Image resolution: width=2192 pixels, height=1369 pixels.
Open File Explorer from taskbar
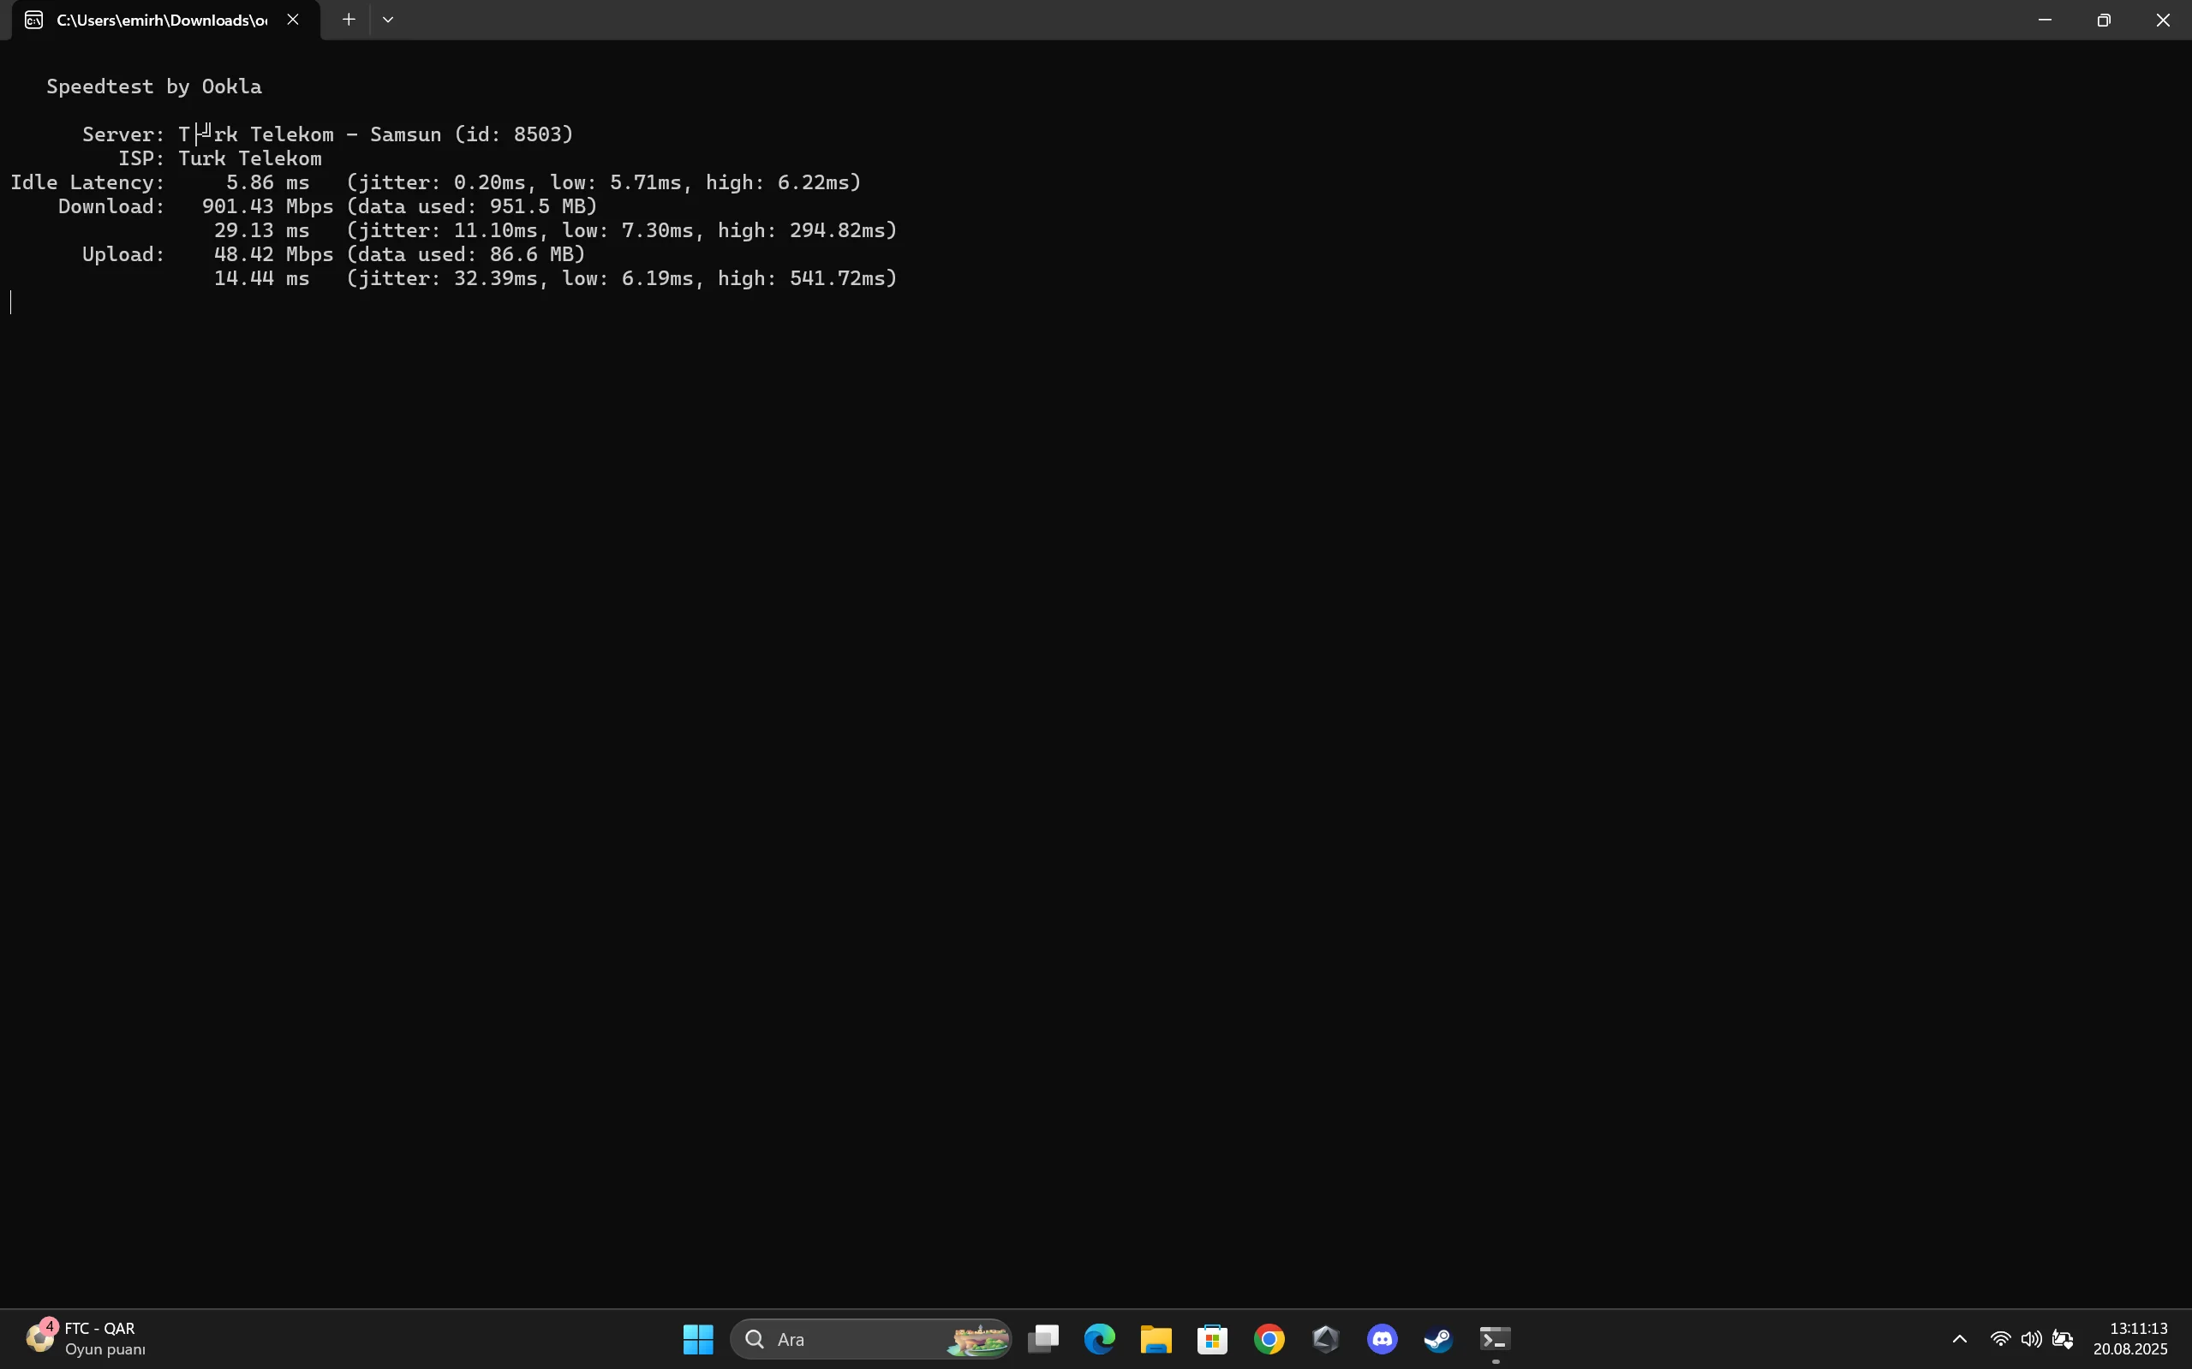(1156, 1339)
